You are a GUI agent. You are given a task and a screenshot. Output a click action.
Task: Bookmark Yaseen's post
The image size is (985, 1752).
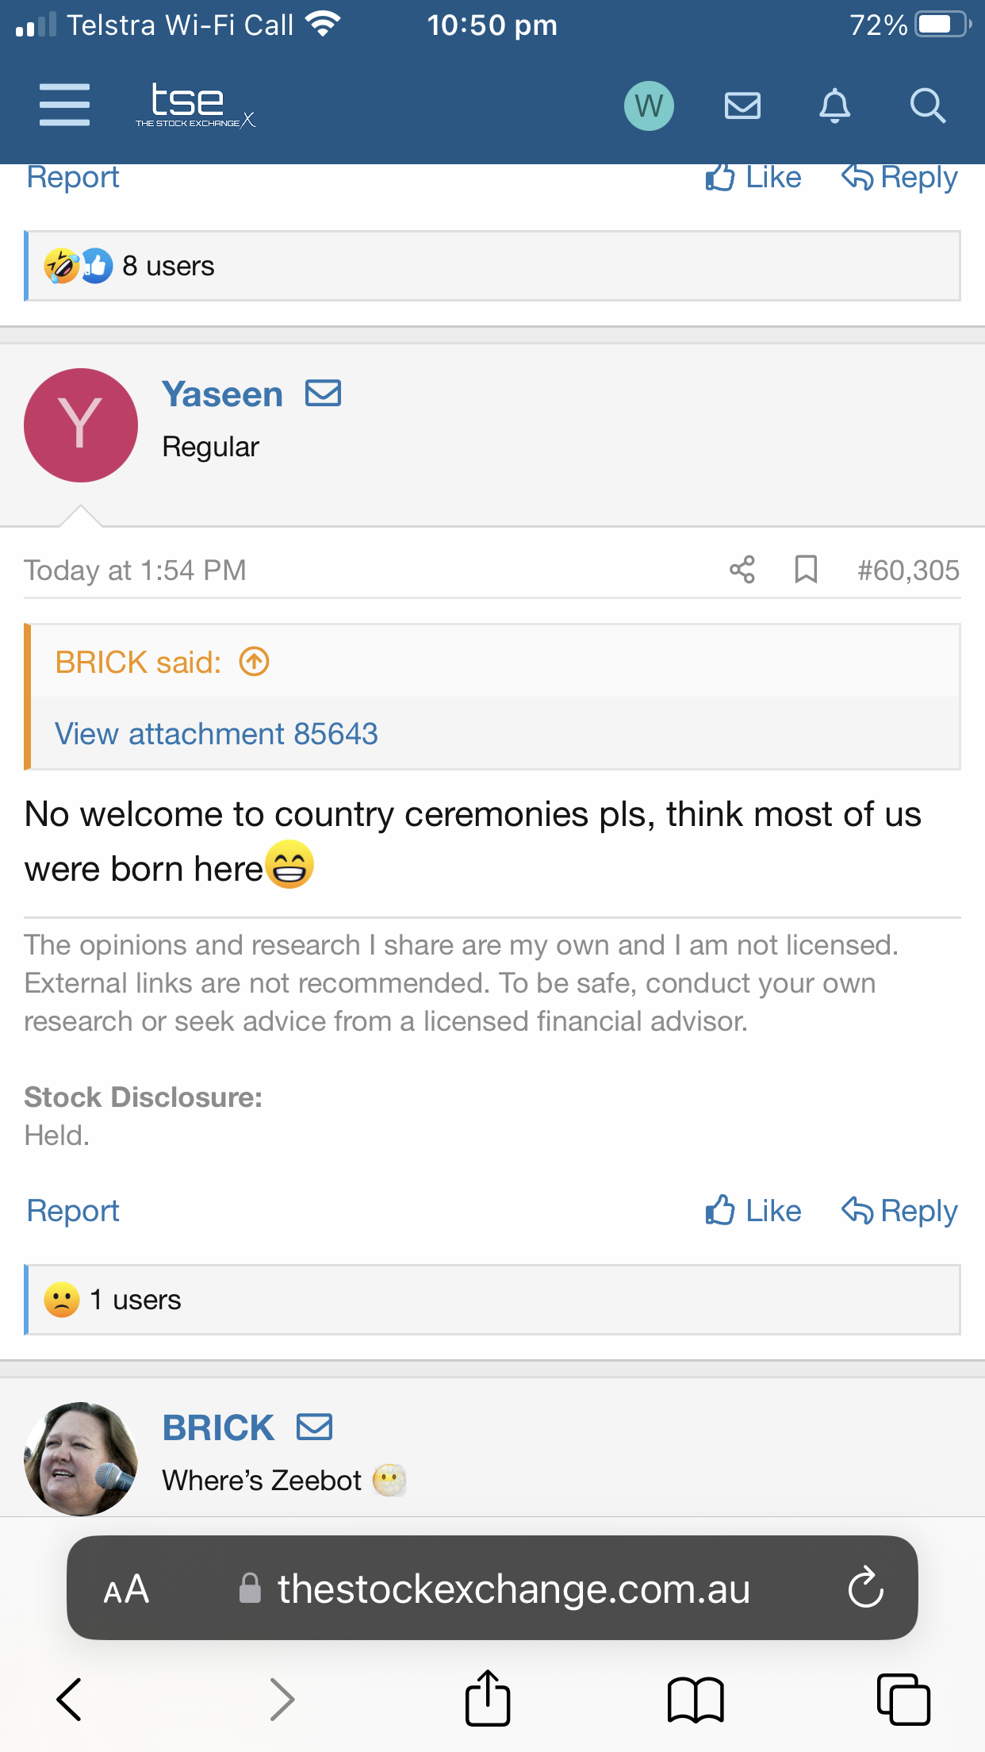click(806, 570)
